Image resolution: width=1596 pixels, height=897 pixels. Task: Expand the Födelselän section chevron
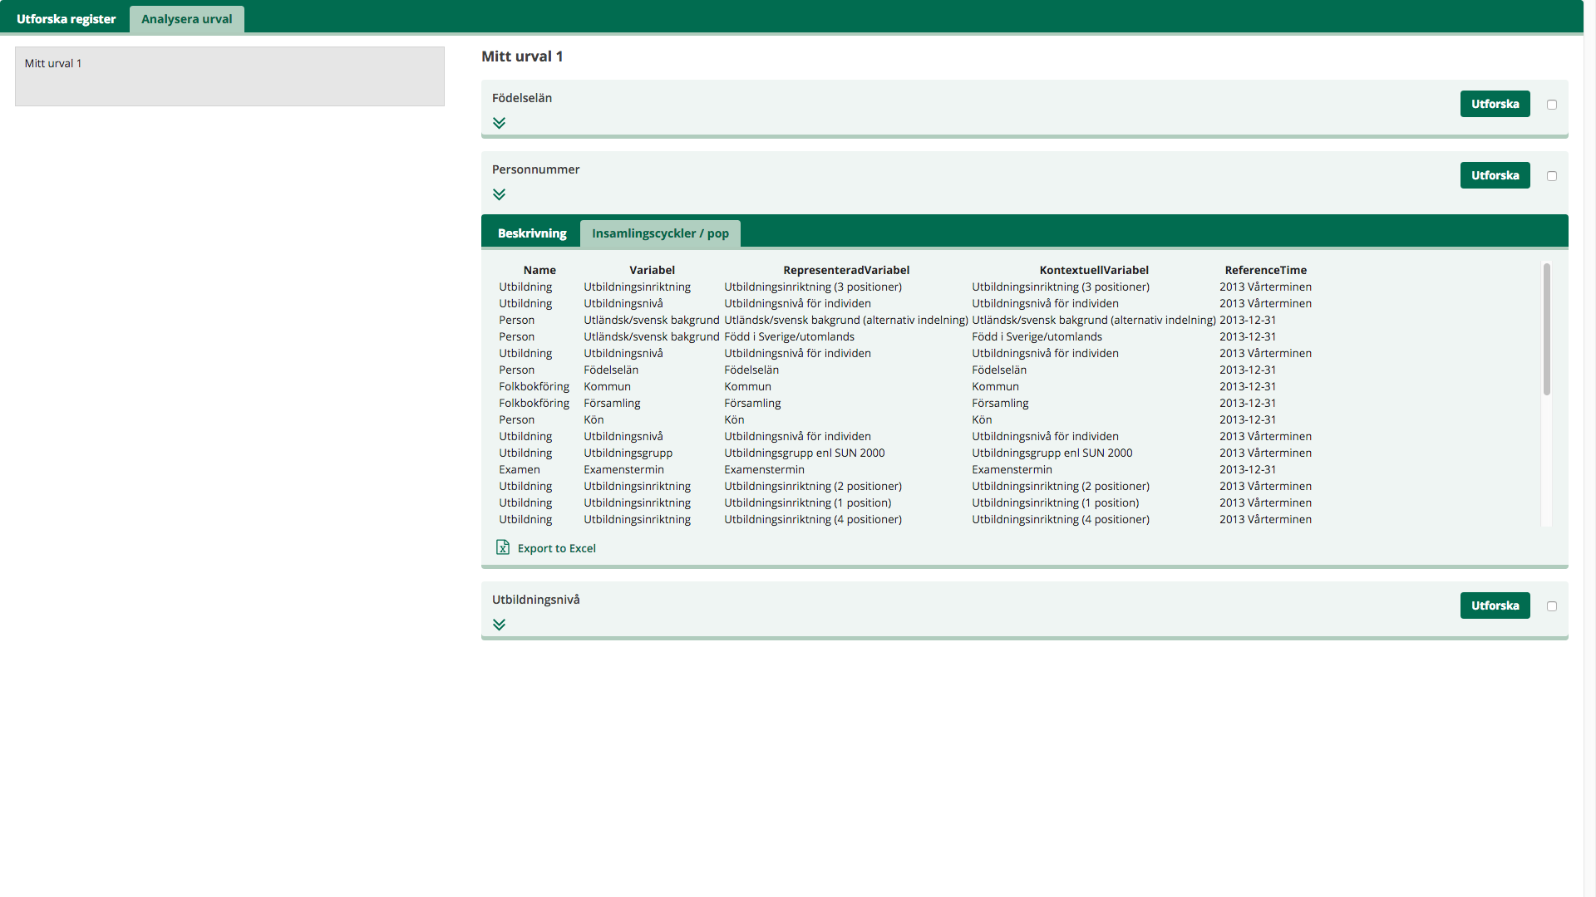point(499,123)
